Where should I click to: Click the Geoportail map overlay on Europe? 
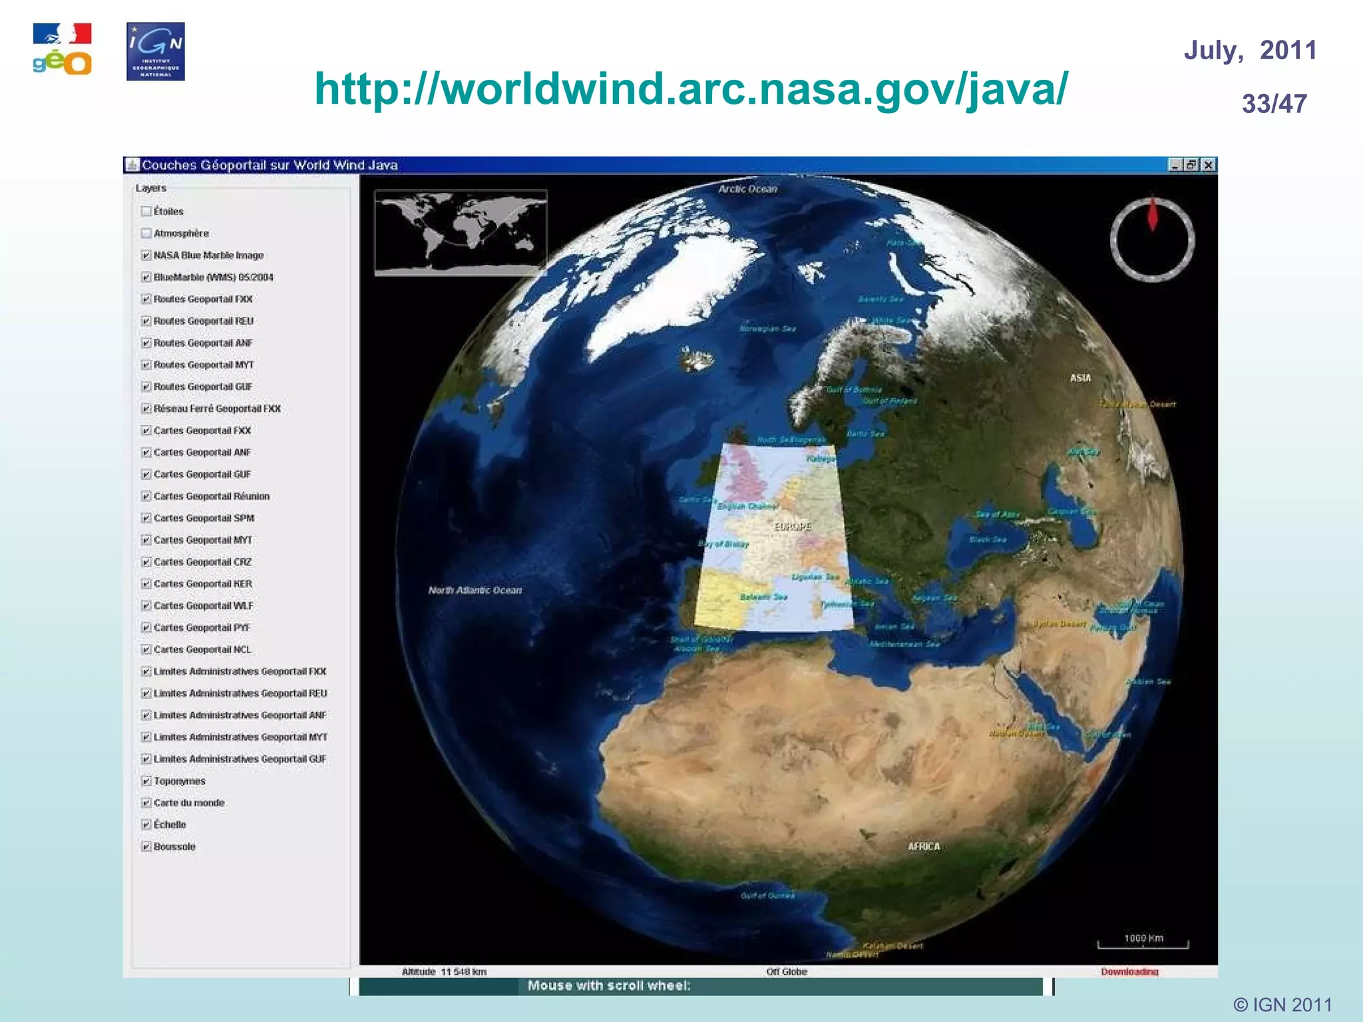coord(773,538)
